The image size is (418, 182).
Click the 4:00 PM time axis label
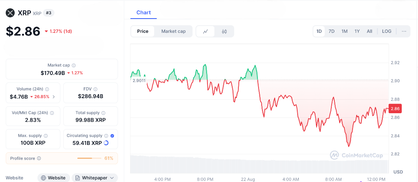(x=162, y=179)
